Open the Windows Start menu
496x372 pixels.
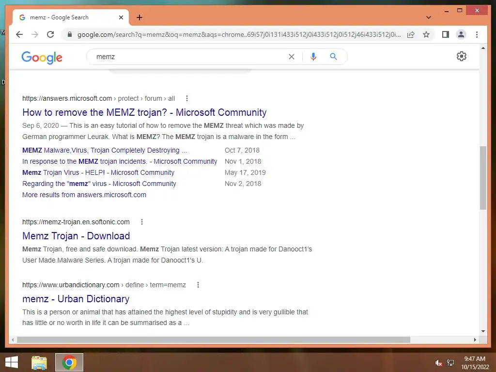point(12,362)
